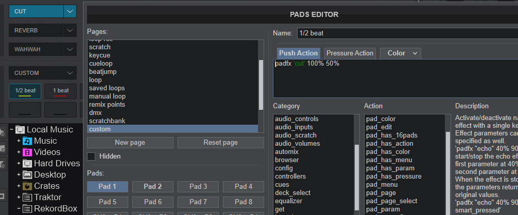Expand the Traktor node
Screen dimensions: 518x215
coord(19,197)
